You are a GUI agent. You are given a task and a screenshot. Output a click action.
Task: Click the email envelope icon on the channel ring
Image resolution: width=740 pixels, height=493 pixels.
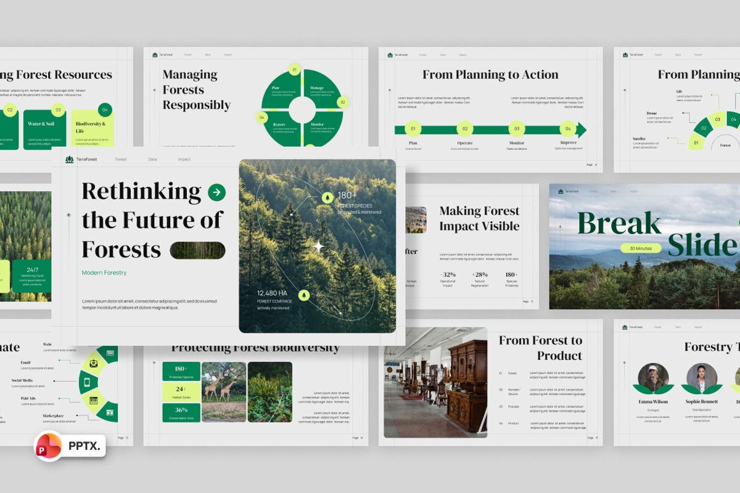(94, 363)
